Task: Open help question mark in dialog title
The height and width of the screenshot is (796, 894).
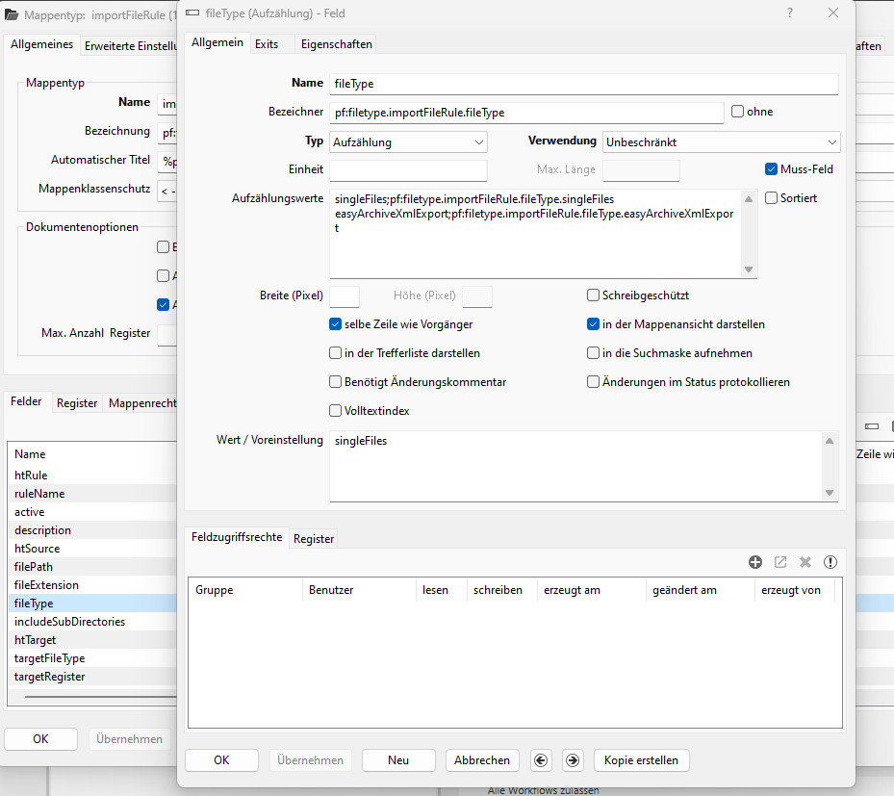Action: [x=790, y=13]
